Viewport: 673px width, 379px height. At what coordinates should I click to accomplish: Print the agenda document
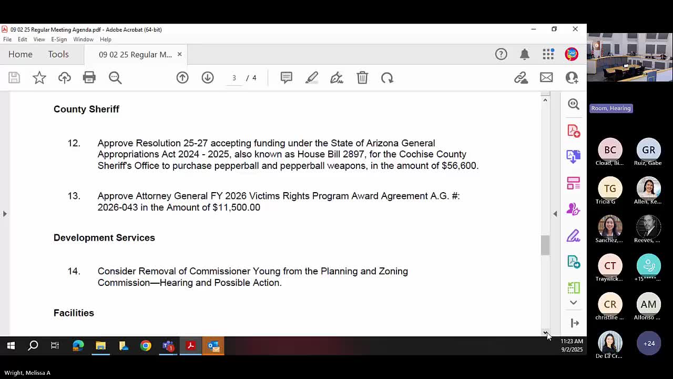(x=89, y=78)
